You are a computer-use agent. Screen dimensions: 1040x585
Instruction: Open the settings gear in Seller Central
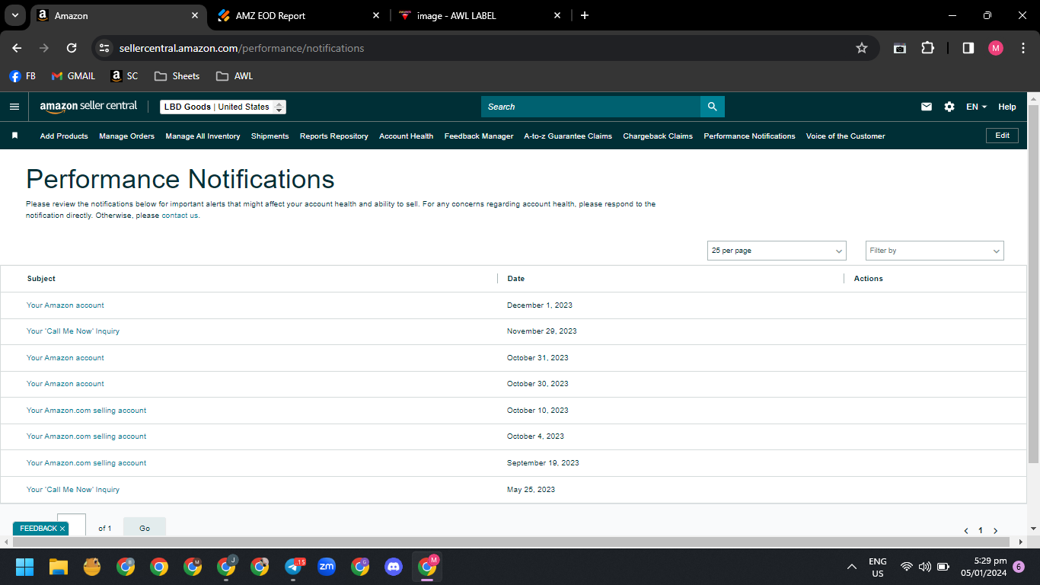click(x=949, y=107)
